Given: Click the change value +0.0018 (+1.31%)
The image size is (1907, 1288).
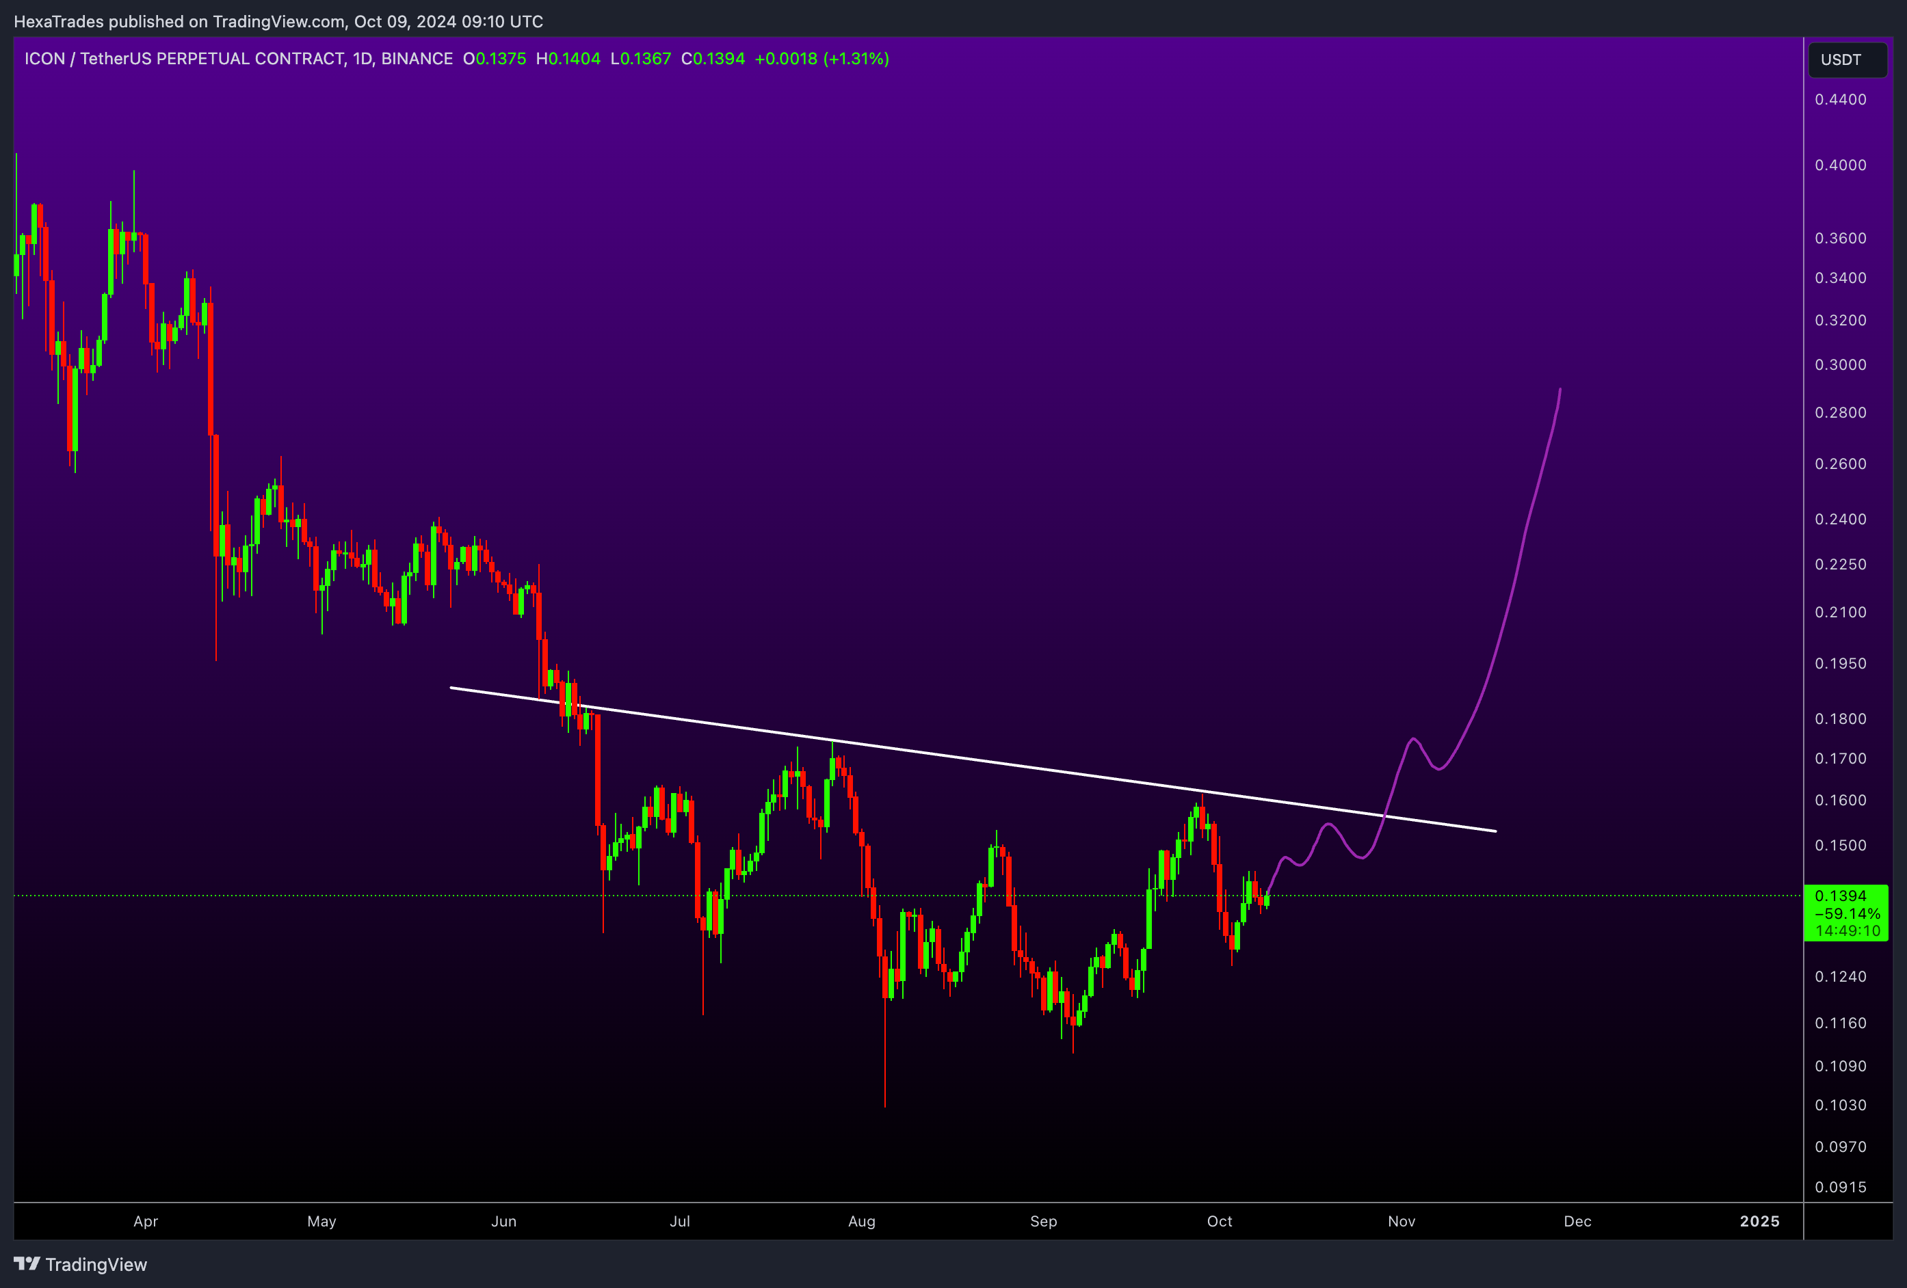Looking at the screenshot, I should (821, 58).
